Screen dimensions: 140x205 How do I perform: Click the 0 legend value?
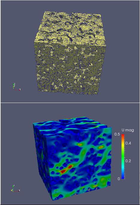(x=119, y=179)
